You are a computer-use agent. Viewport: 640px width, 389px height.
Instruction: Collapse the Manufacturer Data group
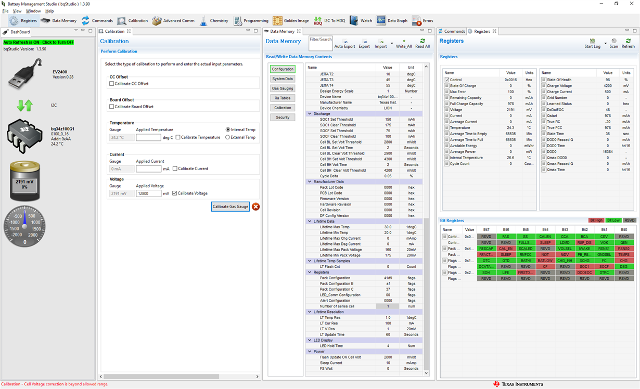(x=310, y=182)
